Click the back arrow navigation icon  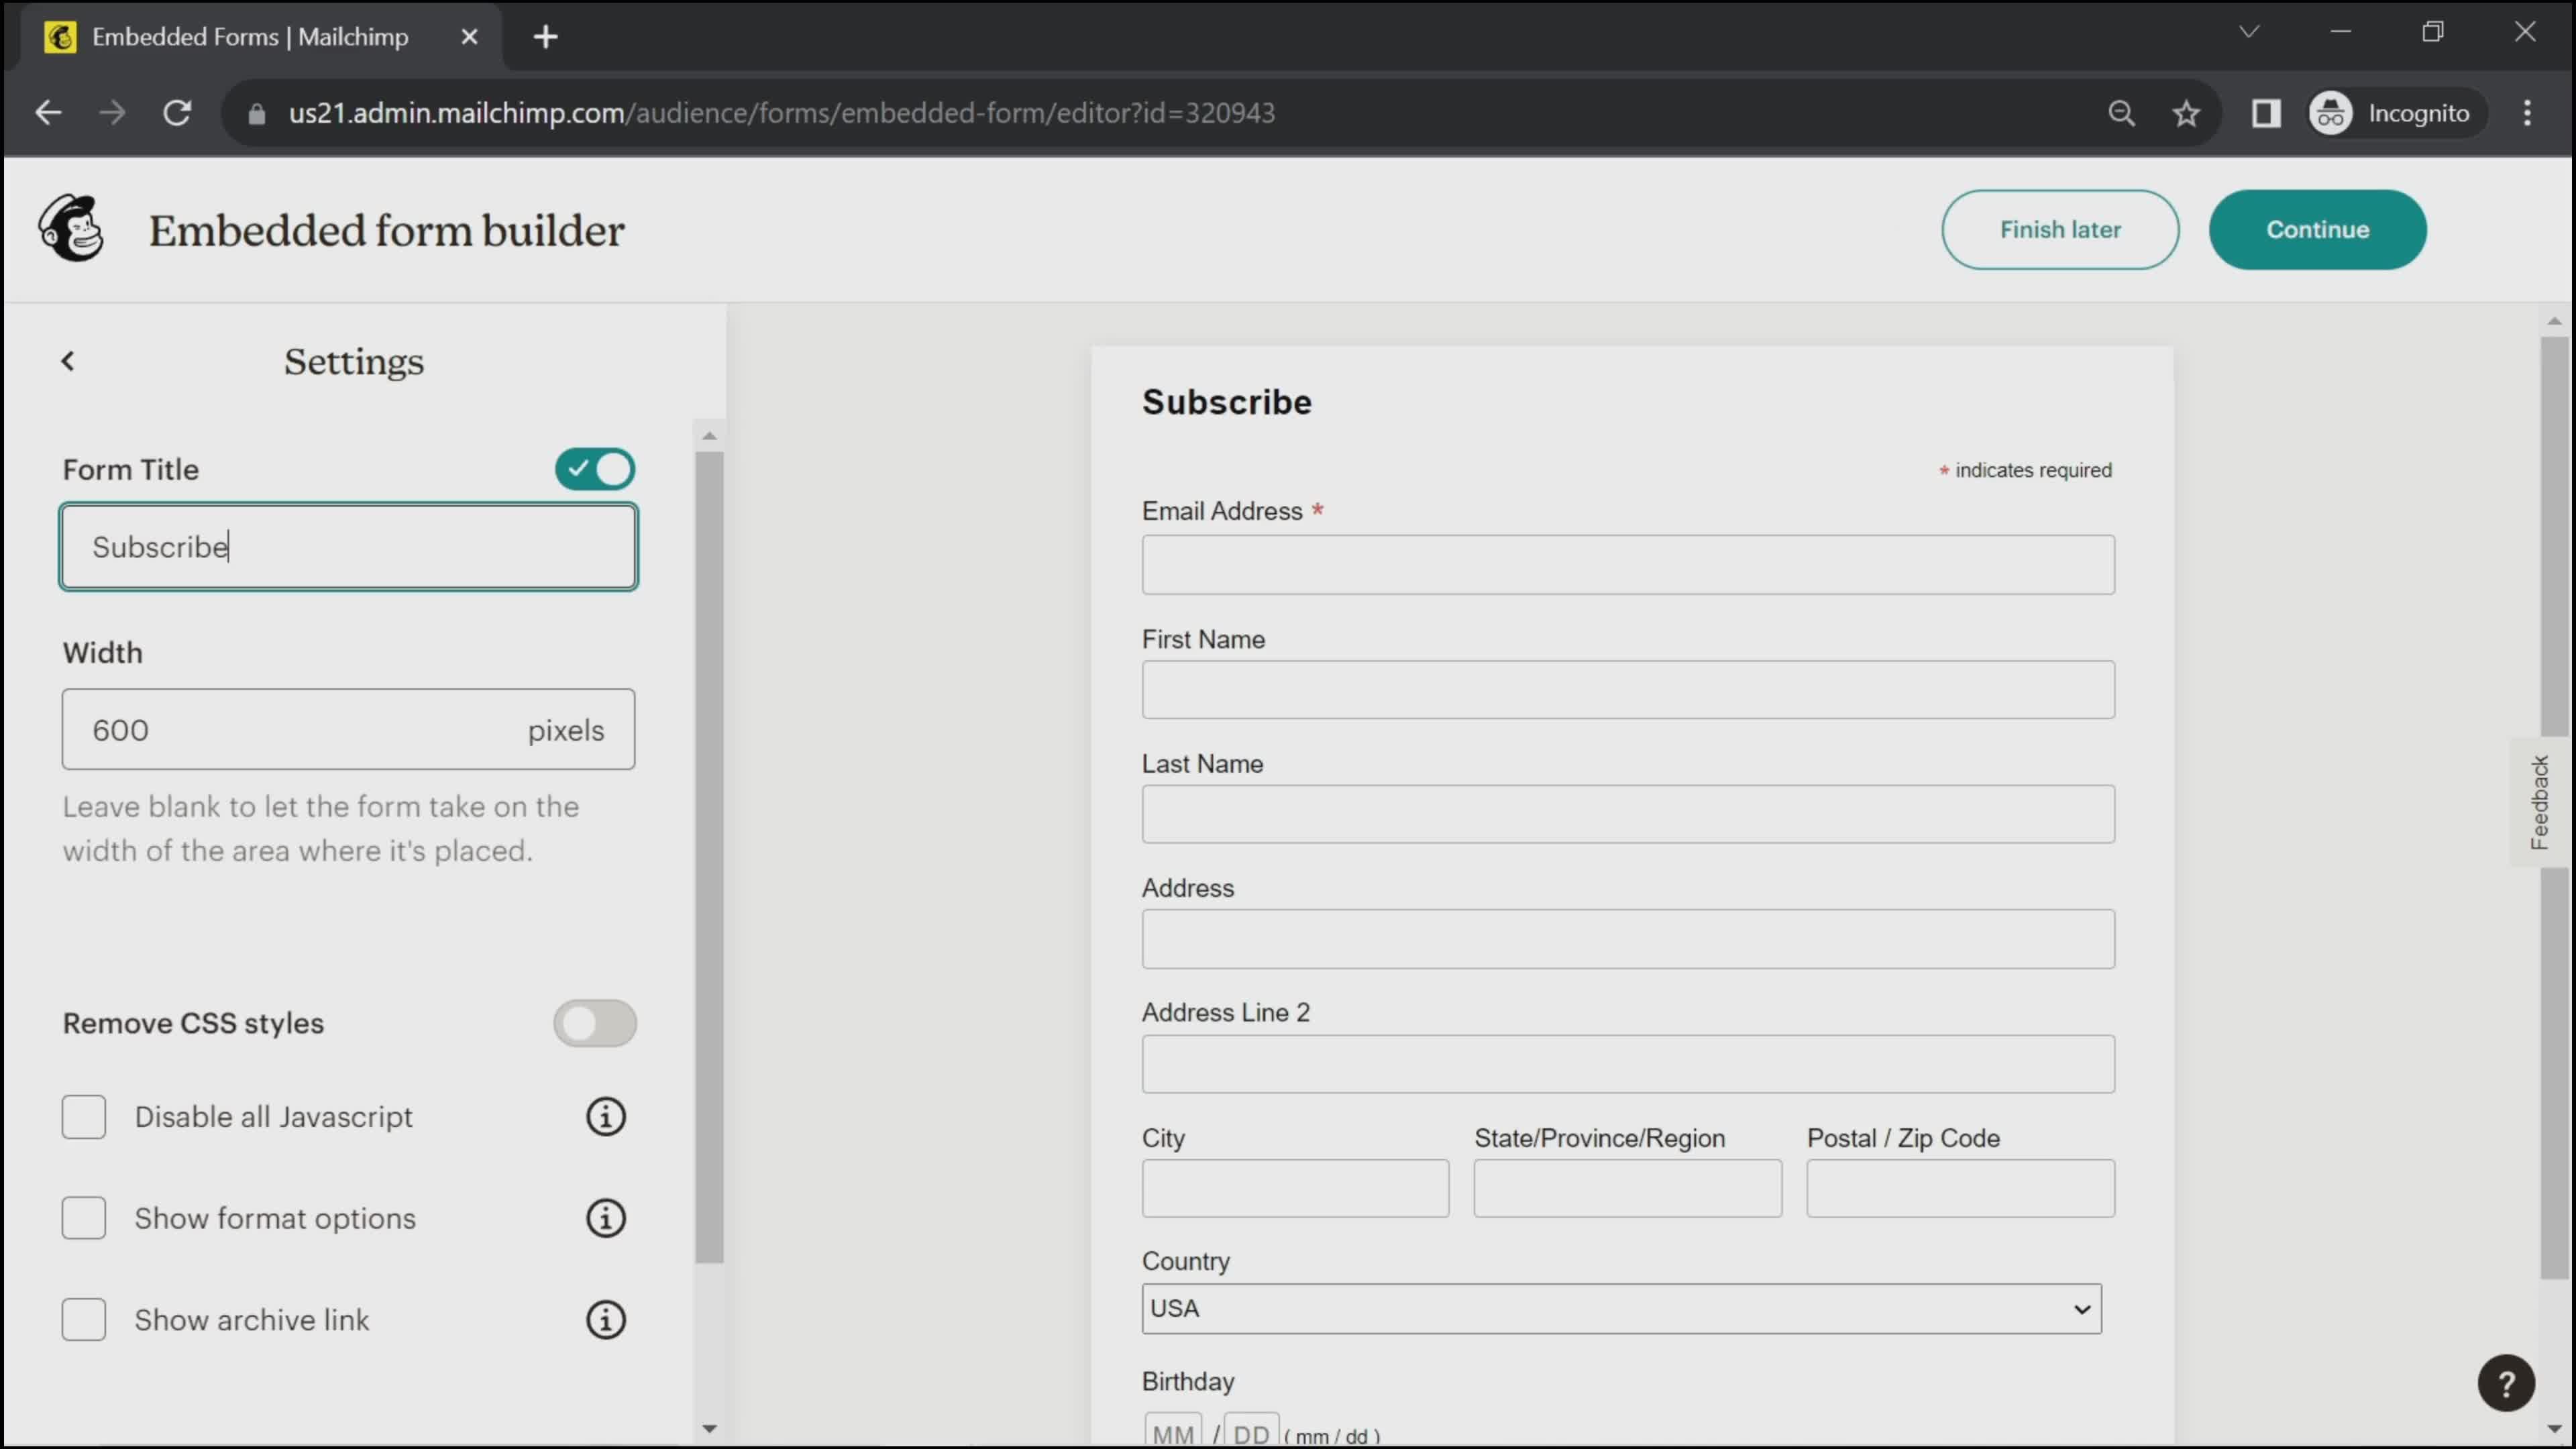(x=67, y=361)
